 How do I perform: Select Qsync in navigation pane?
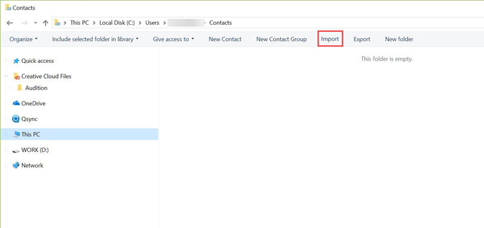(29, 119)
